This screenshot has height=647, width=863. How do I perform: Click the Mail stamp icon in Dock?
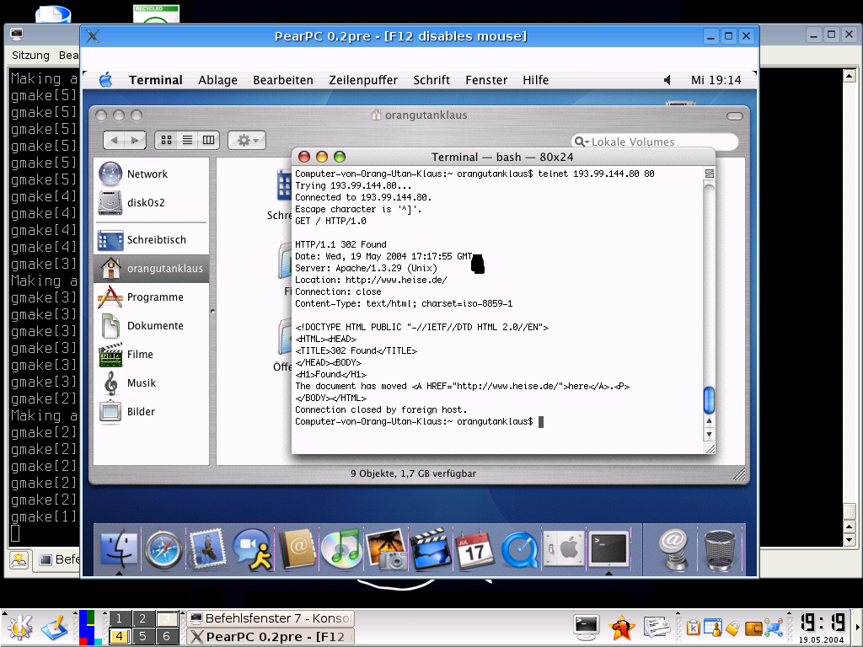click(206, 549)
